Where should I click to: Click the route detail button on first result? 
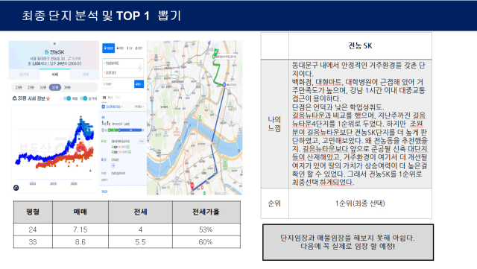tap(141, 141)
